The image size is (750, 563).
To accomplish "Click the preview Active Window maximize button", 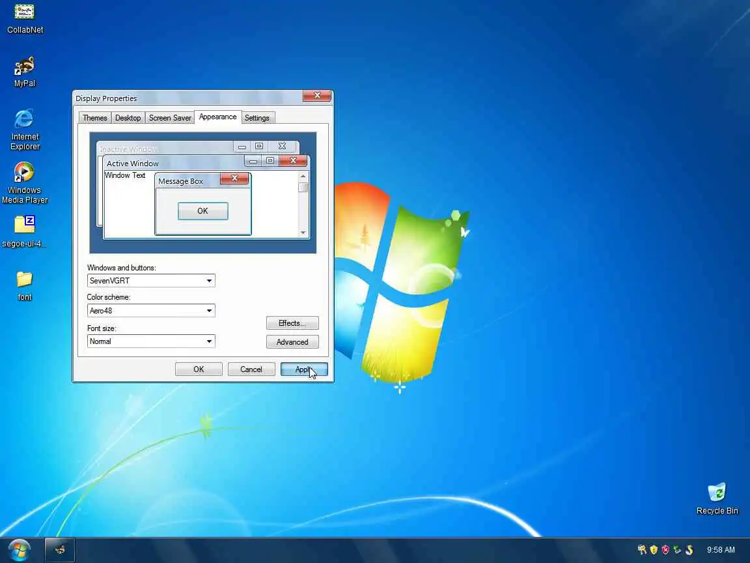I will point(270,161).
